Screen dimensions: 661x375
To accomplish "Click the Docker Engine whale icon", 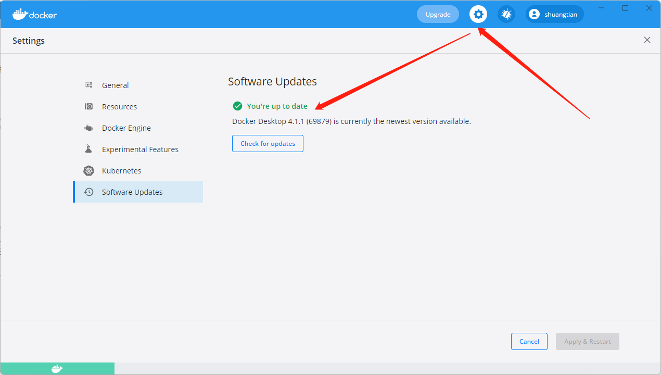I will tap(89, 128).
